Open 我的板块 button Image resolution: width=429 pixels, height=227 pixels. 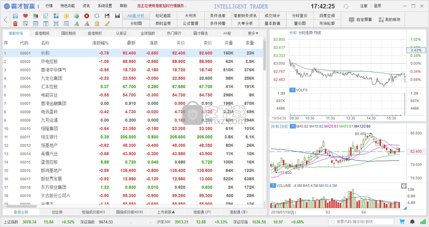(x=389, y=19)
